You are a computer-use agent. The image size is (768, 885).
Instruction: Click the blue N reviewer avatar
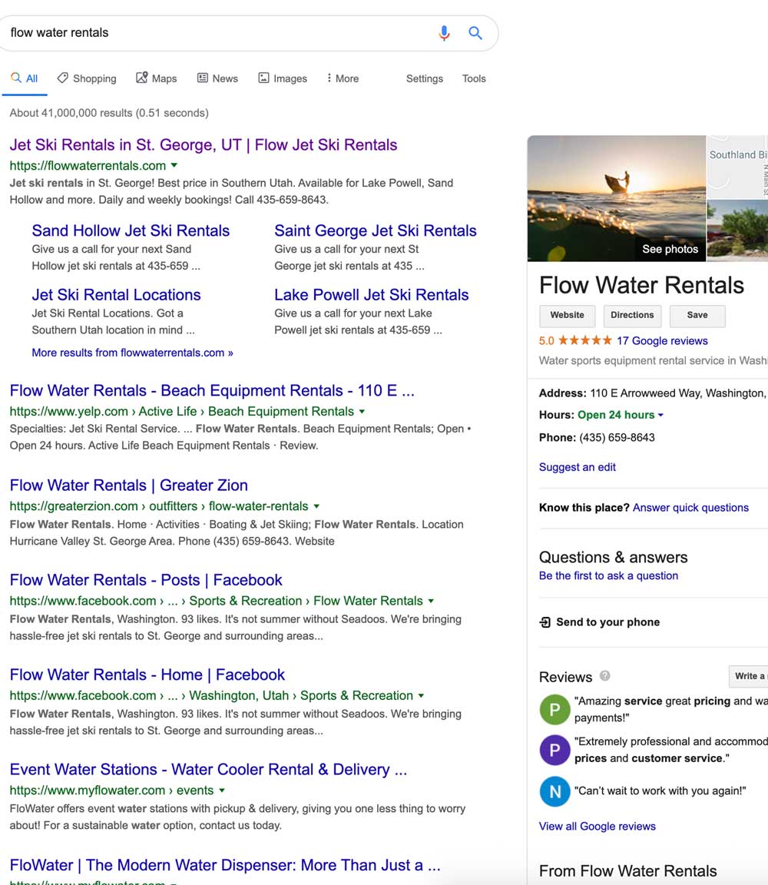(554, 791)
